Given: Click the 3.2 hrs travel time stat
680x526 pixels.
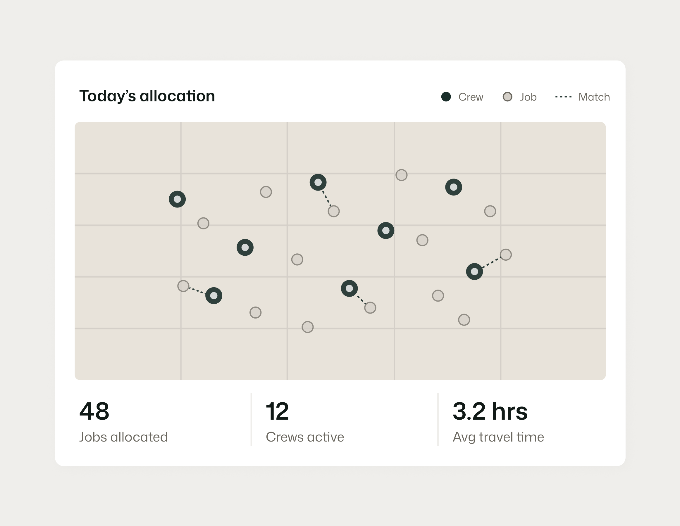Looking at the screenshot, I should tap(490, 411).
